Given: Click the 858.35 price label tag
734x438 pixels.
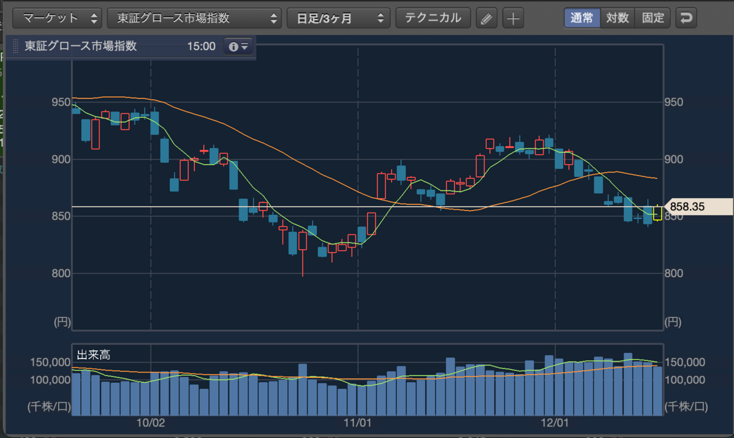Looking at the screenshot, I should (x=698, y=207).
